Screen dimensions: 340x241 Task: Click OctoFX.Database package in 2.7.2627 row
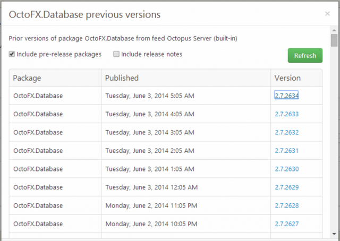coord(38,224)
